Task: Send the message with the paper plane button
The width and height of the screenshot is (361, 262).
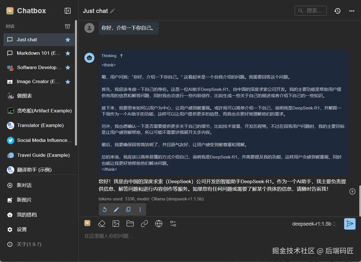Action: pyautogui.click(x=350, y=224)
